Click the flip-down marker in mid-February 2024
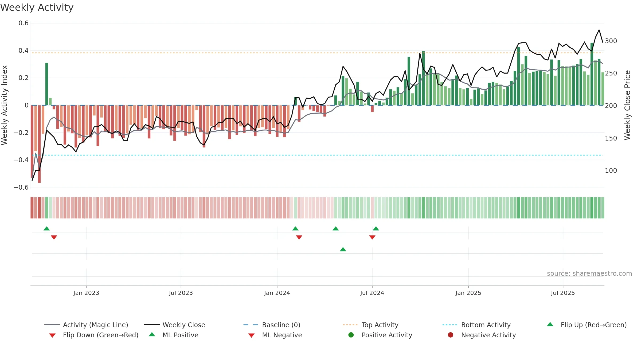This screenshot has width=641, height=360. coord(299,237)
